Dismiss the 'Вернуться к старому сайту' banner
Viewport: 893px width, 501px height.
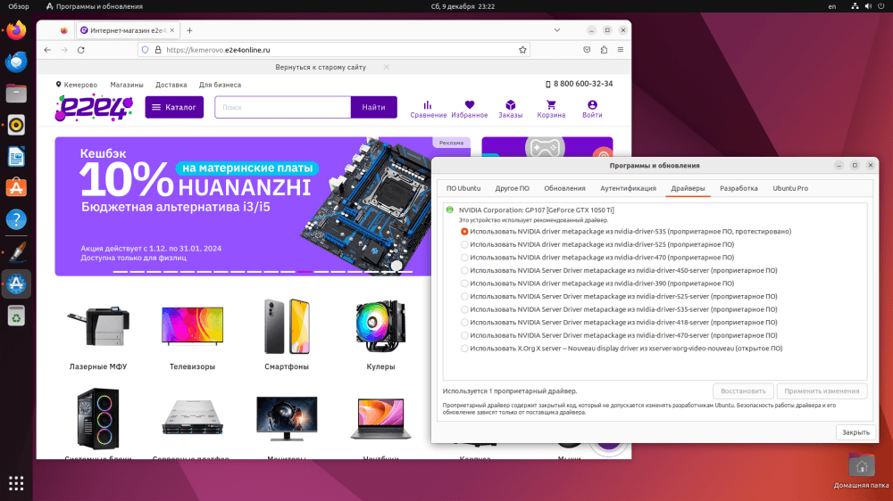386,67
